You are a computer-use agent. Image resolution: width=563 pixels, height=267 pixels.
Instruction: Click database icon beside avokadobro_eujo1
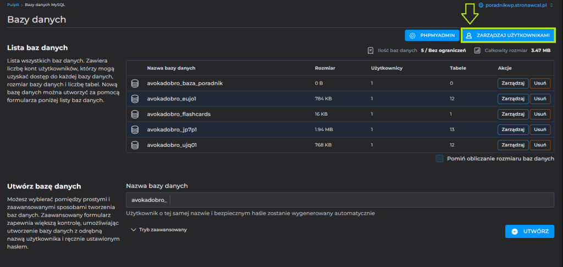[x=135, y=99]
